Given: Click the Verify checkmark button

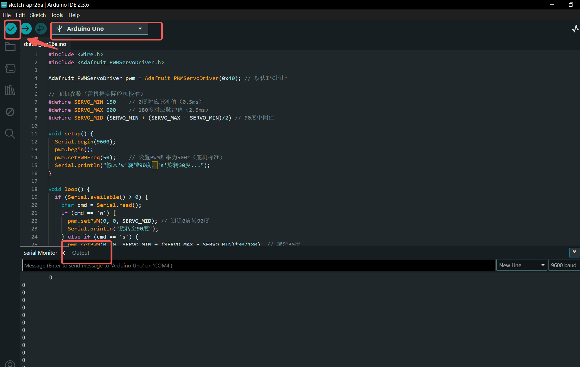Looking at the screenshot, I should (x=11, y=29).
